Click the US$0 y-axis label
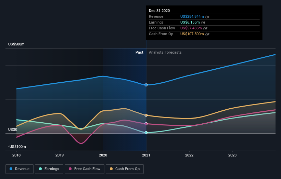The width and height of the screenshot is (281, 179). [13, 129]
